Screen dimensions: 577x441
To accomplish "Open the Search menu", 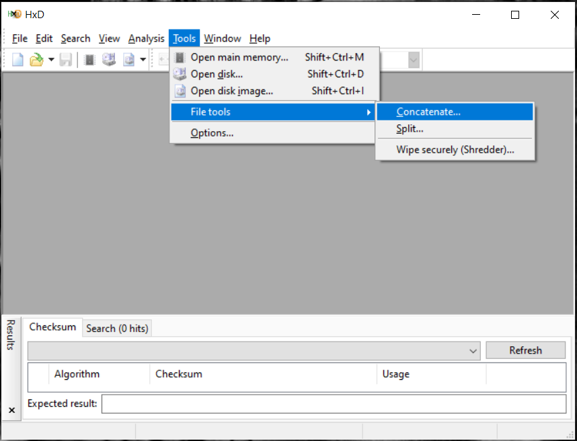I will coord(75,38).
